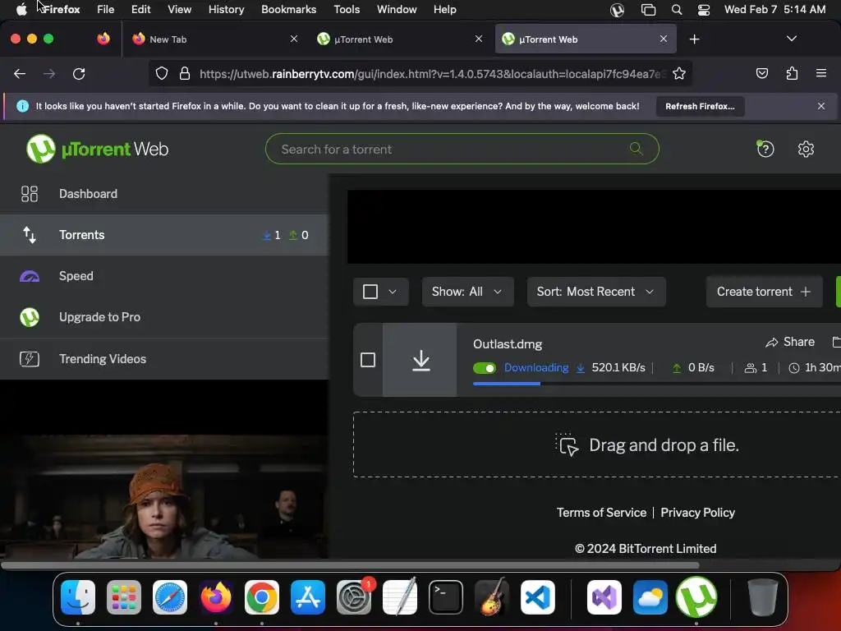
Task: Check the Outlast.dmg torrent checkbox
Action: [x=368, y=360]
